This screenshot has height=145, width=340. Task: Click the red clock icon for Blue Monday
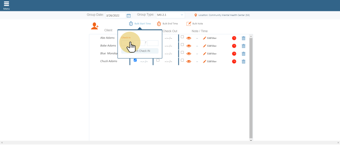pyautogui.click(x=234, y=54)
